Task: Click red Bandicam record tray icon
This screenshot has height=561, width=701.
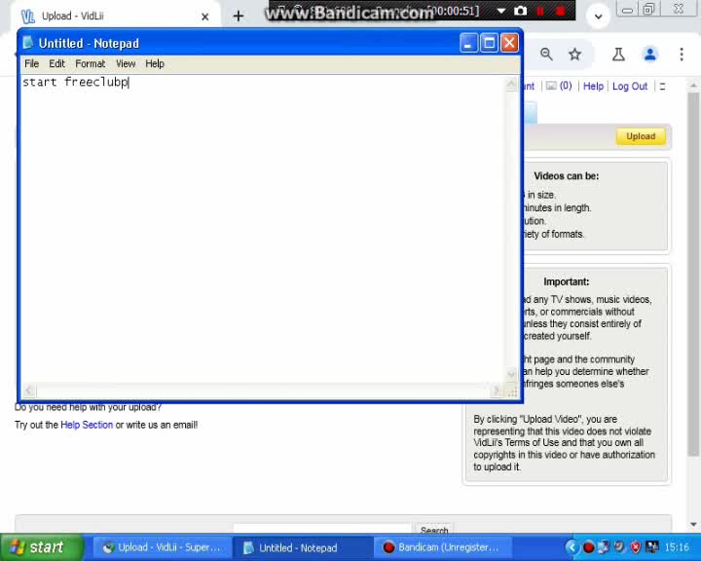Action: click(588, 547)
